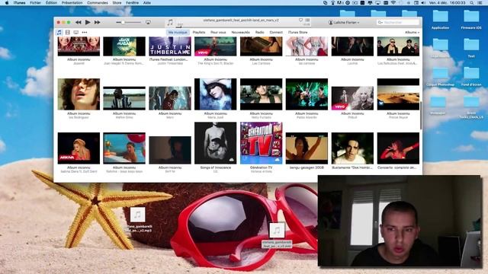Screen dimensions: 488x274
Task: Select the Ma musique tab
Action: click(x=178, y=32)
